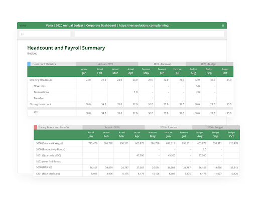Click 2020 - Budget header in Salary table
Image resolution: width=257 pixels, height=199 pixels.
pos(215,127)
